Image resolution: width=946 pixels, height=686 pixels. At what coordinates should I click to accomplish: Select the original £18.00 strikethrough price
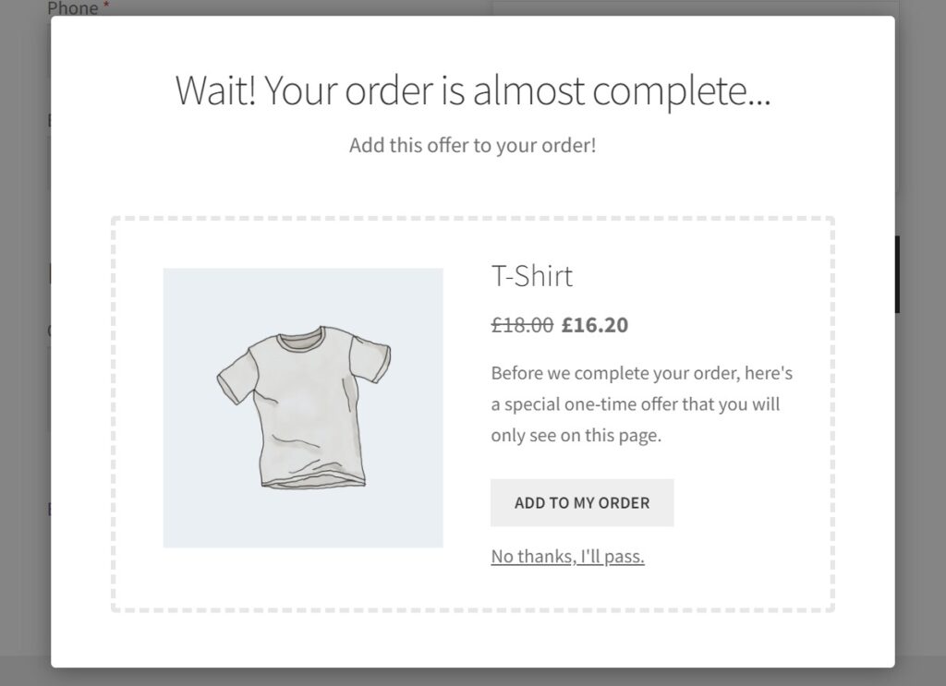(x=520, y=325)
